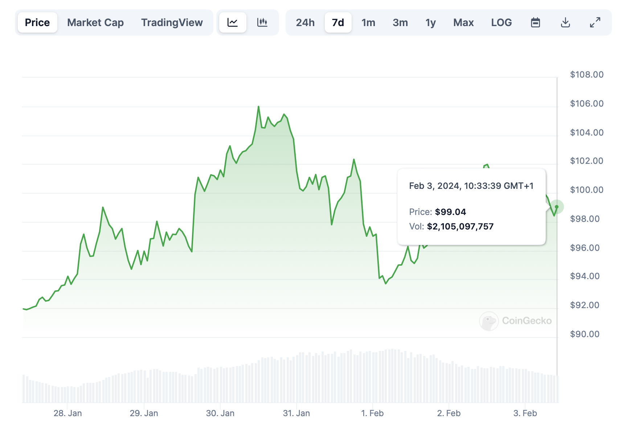Open the TradingView tab
The width and height of the screenshot is (622, 435).
pos(172,22)
